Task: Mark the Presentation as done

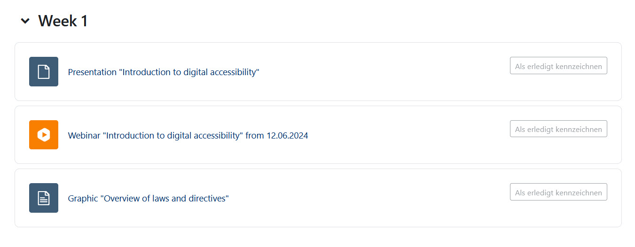Action: 558,66
